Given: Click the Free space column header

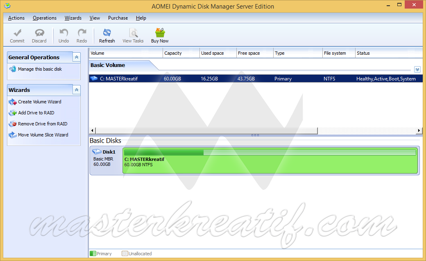Looking at the screenshot, I should 255,53.
